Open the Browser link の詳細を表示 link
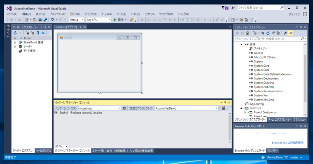Screen dimensions: 313x164 pyautogui.click(x=287, y=143)
